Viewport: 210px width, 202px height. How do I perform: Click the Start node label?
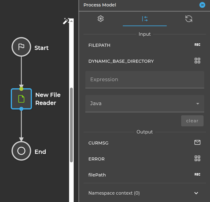pyautogui.click(x=41, y=48)
